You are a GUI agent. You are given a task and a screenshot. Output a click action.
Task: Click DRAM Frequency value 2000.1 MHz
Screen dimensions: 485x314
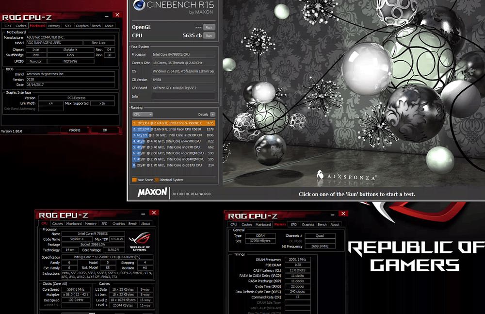298,260
